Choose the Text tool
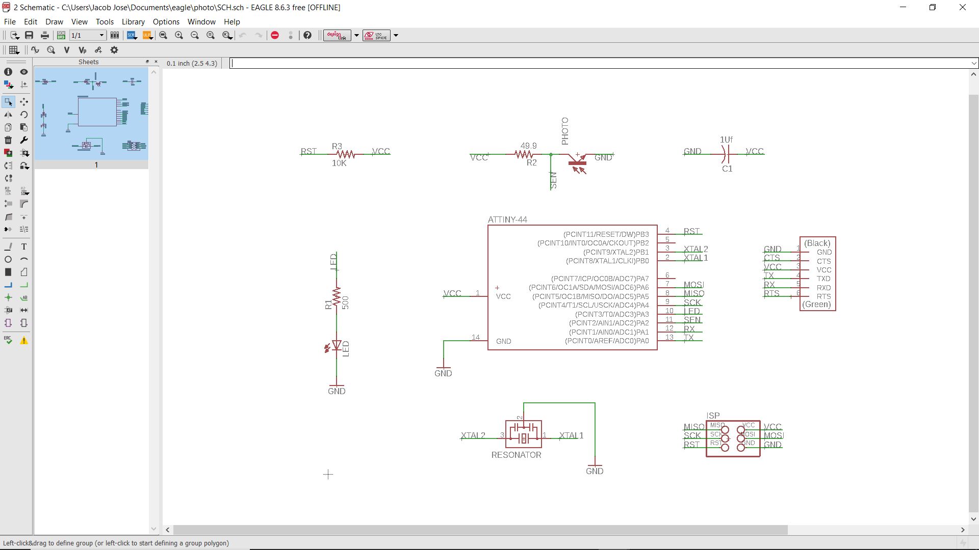The width and height of the screenshot is (979, 550). (24, 246)
